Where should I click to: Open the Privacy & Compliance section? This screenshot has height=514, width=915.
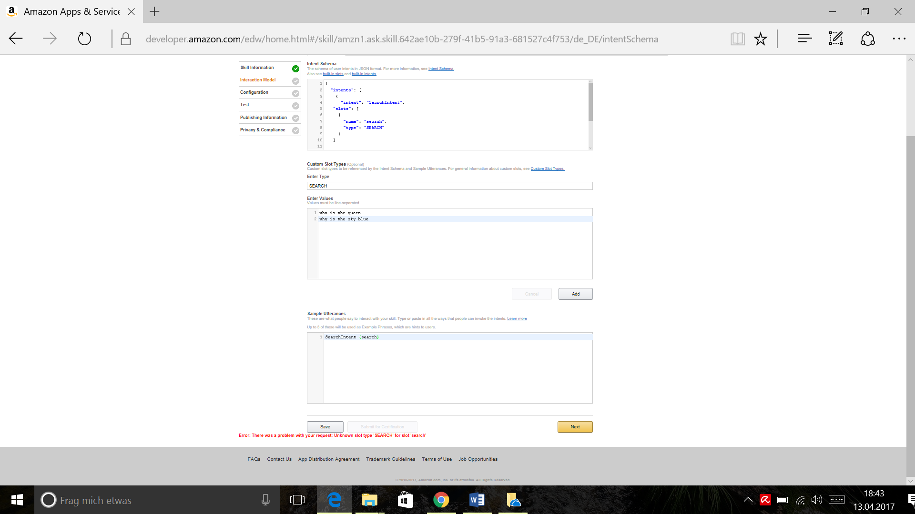click(263, 130)
